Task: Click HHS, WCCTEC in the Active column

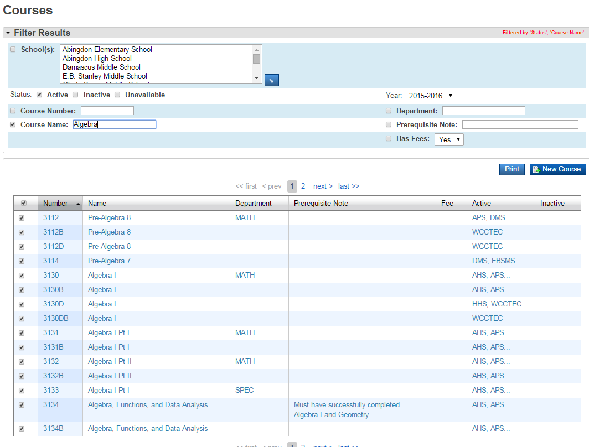Action: click(x=497, y=304)
